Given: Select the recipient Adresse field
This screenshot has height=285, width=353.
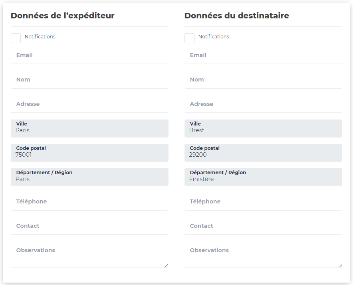Looking at the screenshot, I should click(263, 104).
